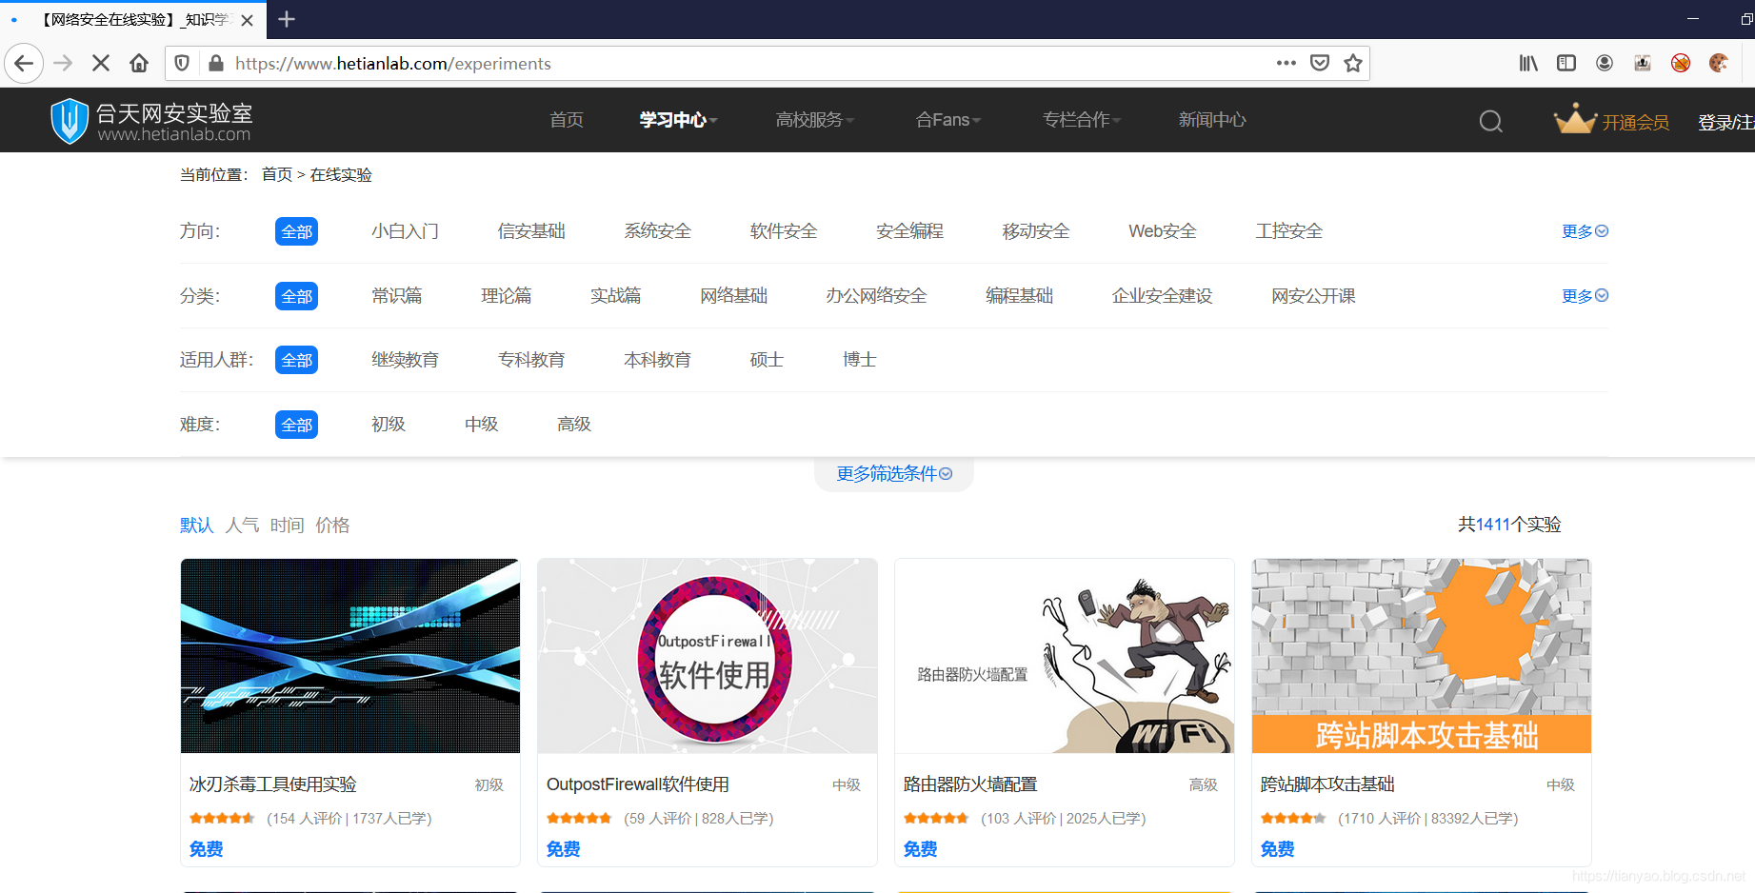
Task: Click the Pocket save icon
Action: click(1320, 63)
